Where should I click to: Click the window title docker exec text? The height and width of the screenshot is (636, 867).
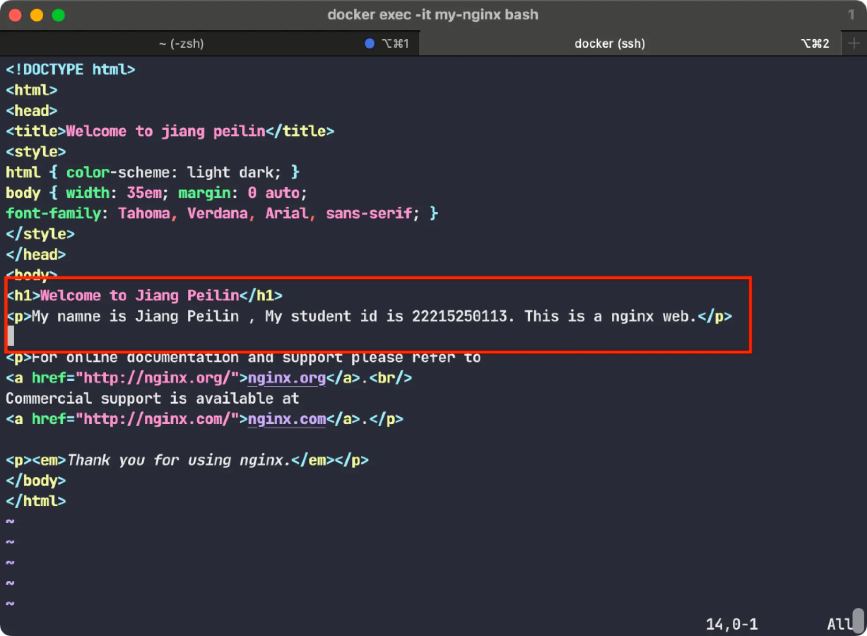point(433,15)
